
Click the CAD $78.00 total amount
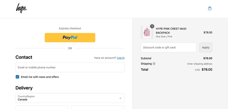tap(204, 70)
